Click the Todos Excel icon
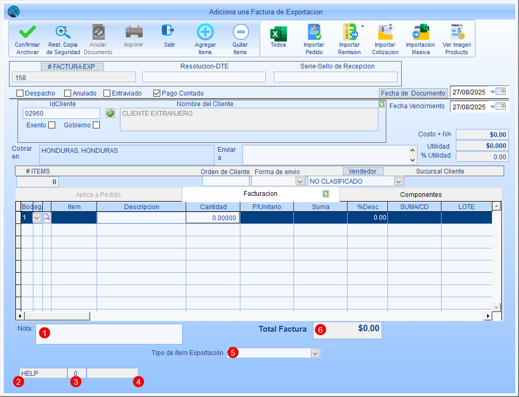The height and width of the screenshot is (397, 519). click(x=278, y=33)
